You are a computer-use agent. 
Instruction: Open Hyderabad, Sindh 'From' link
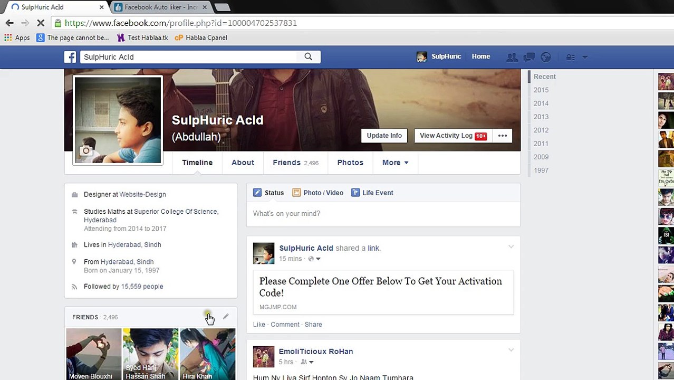click(127, 262)
